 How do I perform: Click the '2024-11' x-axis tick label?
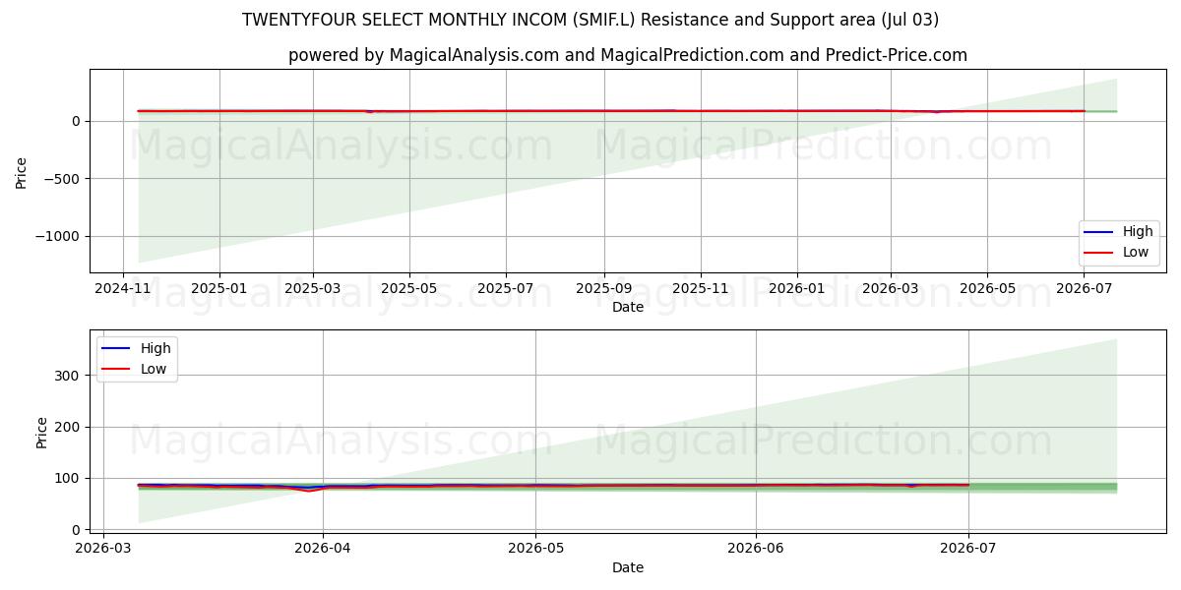tap(123, 289)
